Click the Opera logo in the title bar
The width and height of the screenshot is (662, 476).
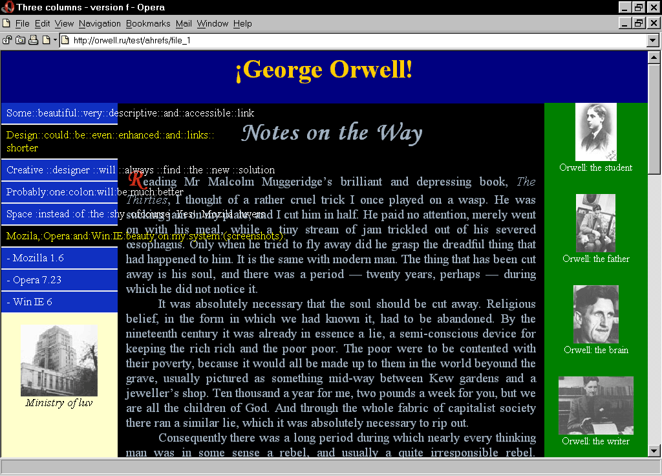[8, 7]
